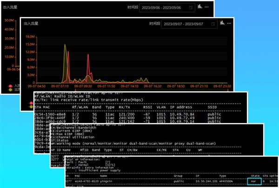Click calendar icon in 2023/09/06 date field
The width and height of the screenshot is (279, 188).
point(191,7)
